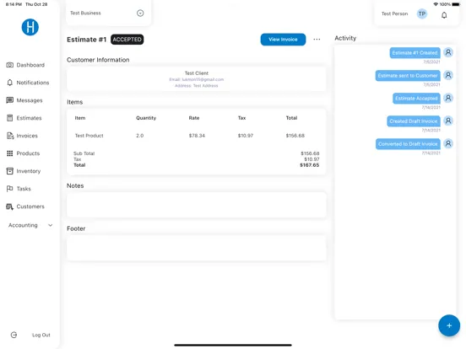Click the Address: Test Address line
The width and height of the screenshot is (466, 349).
tap(197, 86)
